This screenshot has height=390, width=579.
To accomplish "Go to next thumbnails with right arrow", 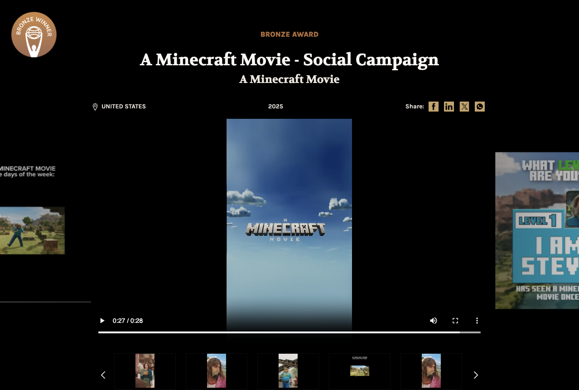I will coord(476,375).
